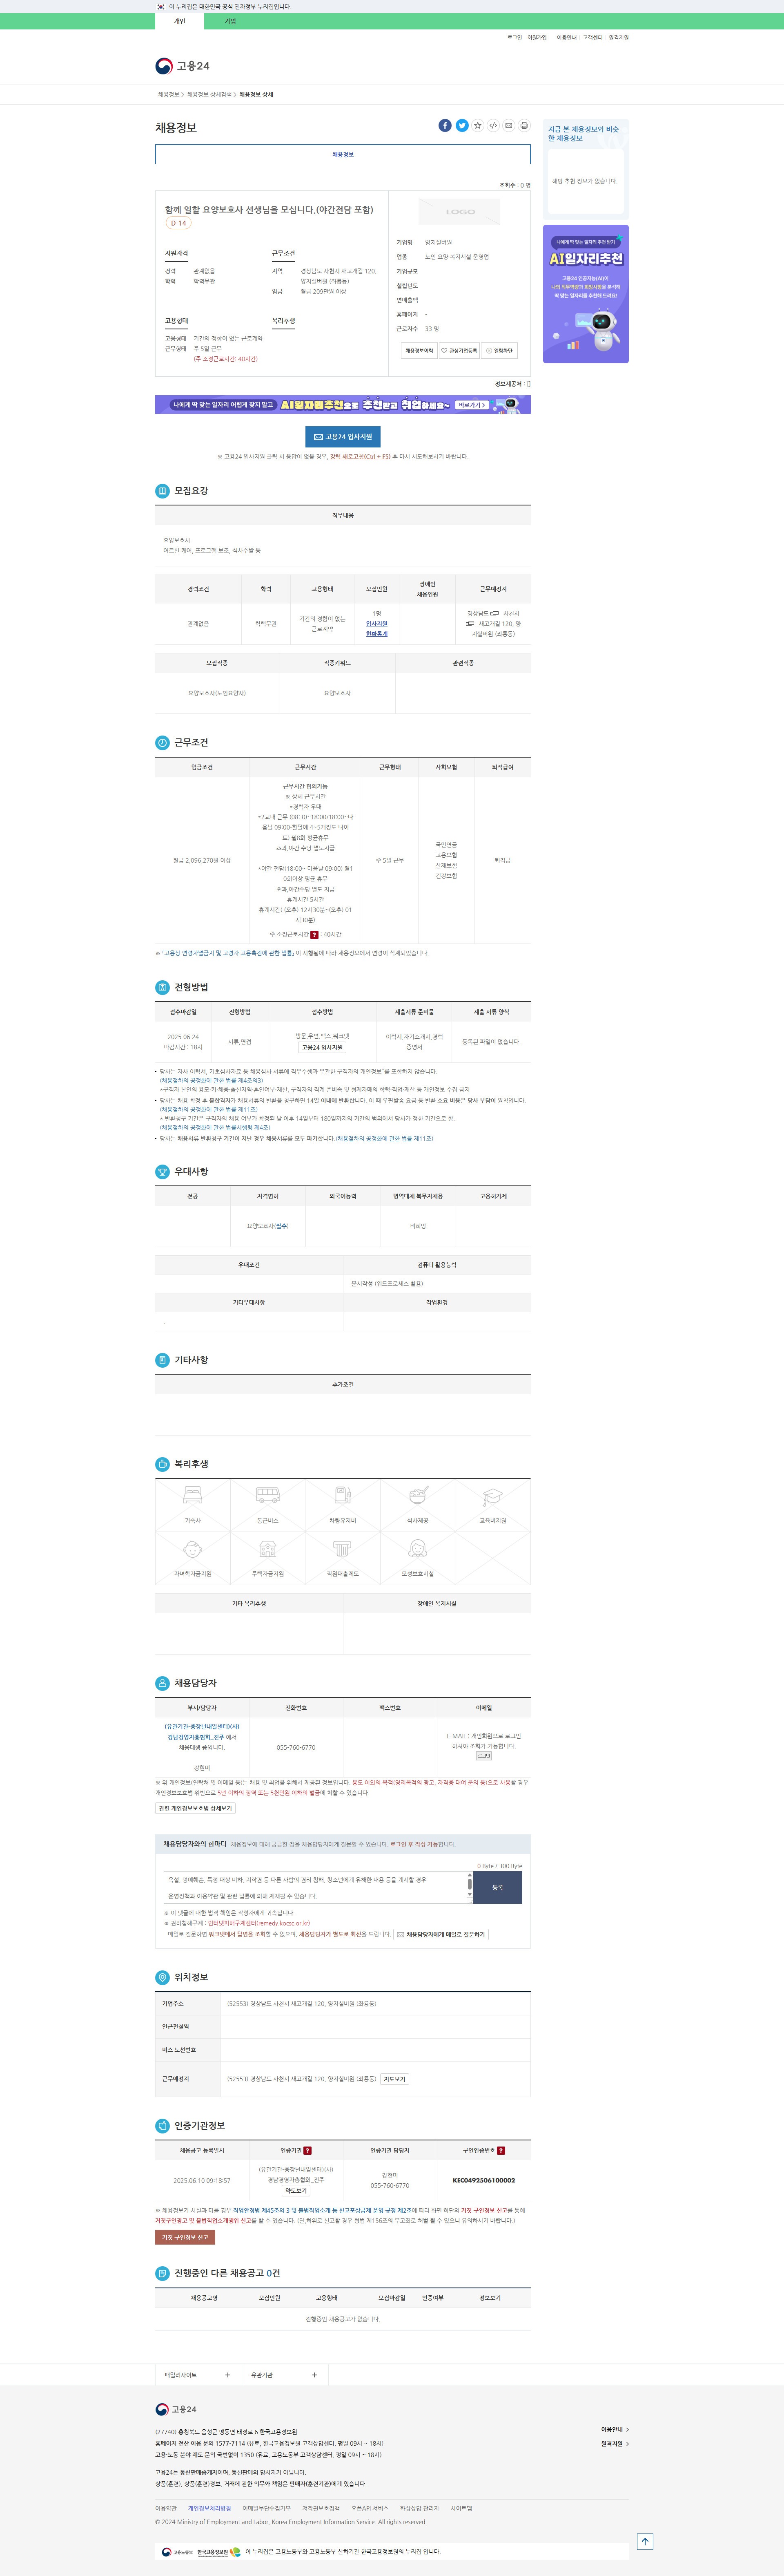784x2576 pixels.
Task: Open help icon beside 주 소정근로시간
Action: tap(314, 935)
